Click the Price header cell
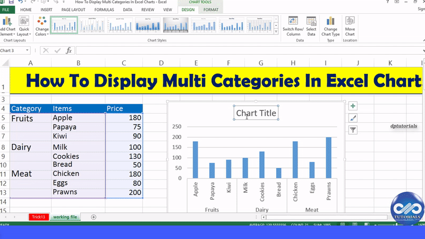The image size is (425, 239). pos(124,108)
